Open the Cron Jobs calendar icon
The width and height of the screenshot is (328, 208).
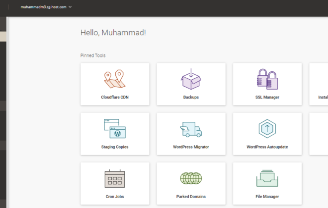(115, 179)
